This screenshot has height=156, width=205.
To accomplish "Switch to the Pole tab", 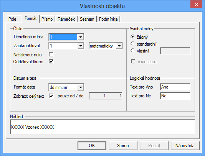I will point(12,19).
